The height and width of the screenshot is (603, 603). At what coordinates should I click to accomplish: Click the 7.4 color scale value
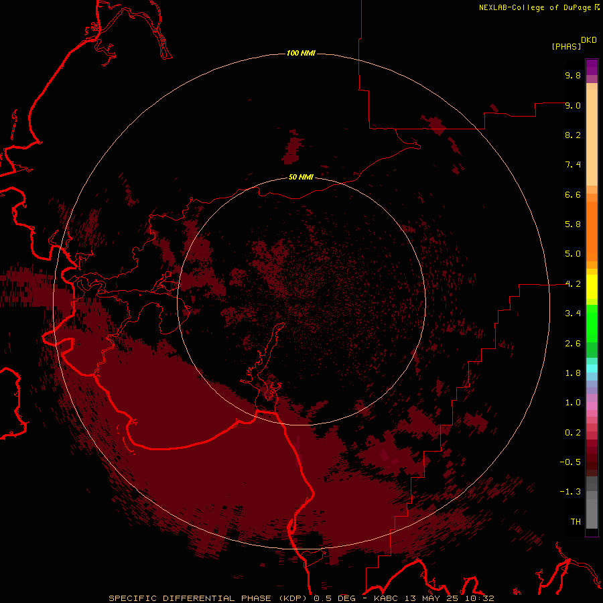tap(573, 165)
